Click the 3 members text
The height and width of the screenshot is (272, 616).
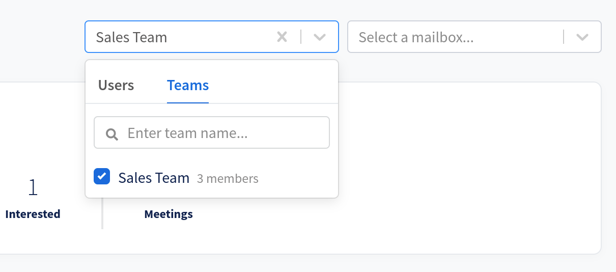point(228,179)
